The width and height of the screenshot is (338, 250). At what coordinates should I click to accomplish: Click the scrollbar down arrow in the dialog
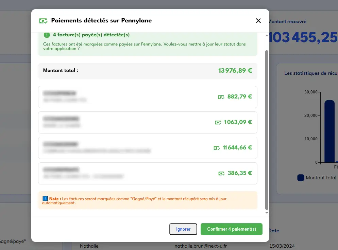(x=267, y=213)
